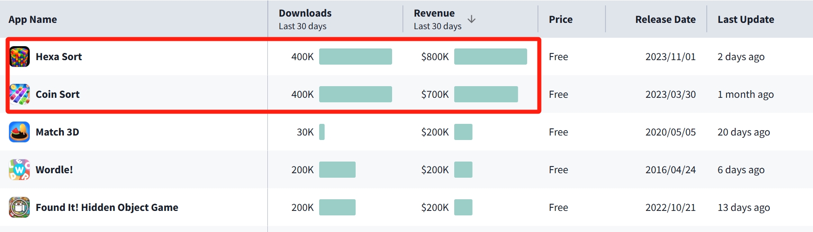This screenshot has width=813, height=232.
Task: Open the Coin Sort app name link
Action: (x=58, y=94)
